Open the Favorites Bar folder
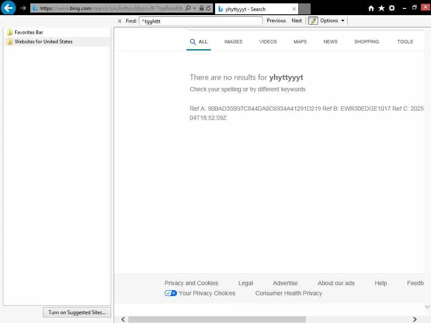The image size is (431, 323). (x=29, y=32)
